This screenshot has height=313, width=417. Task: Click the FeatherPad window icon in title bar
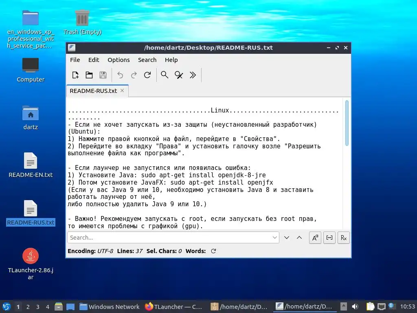[72, 48]
